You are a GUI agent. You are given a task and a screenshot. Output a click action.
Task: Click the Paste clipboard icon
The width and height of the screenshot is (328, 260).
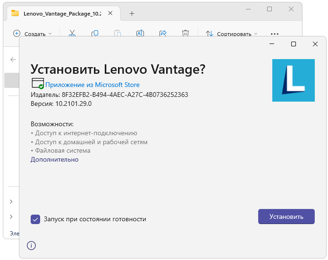[x=118, y=34]
